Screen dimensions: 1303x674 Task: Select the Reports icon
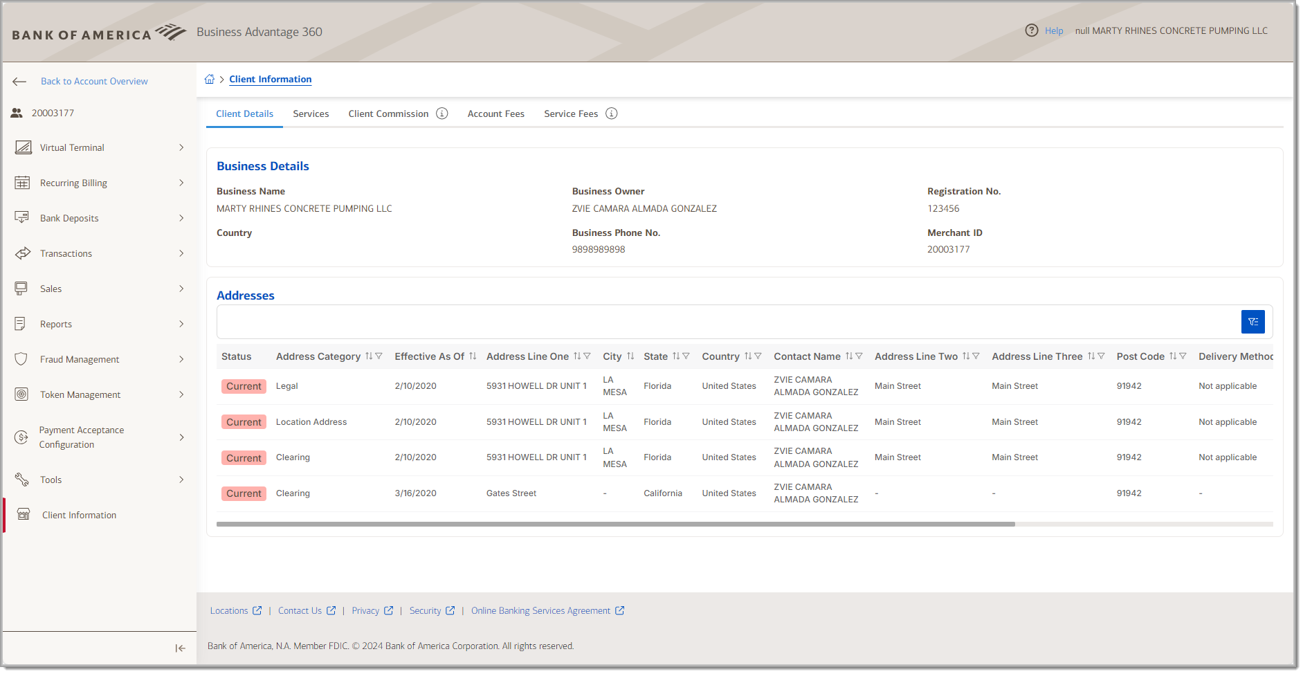[21, 324]
